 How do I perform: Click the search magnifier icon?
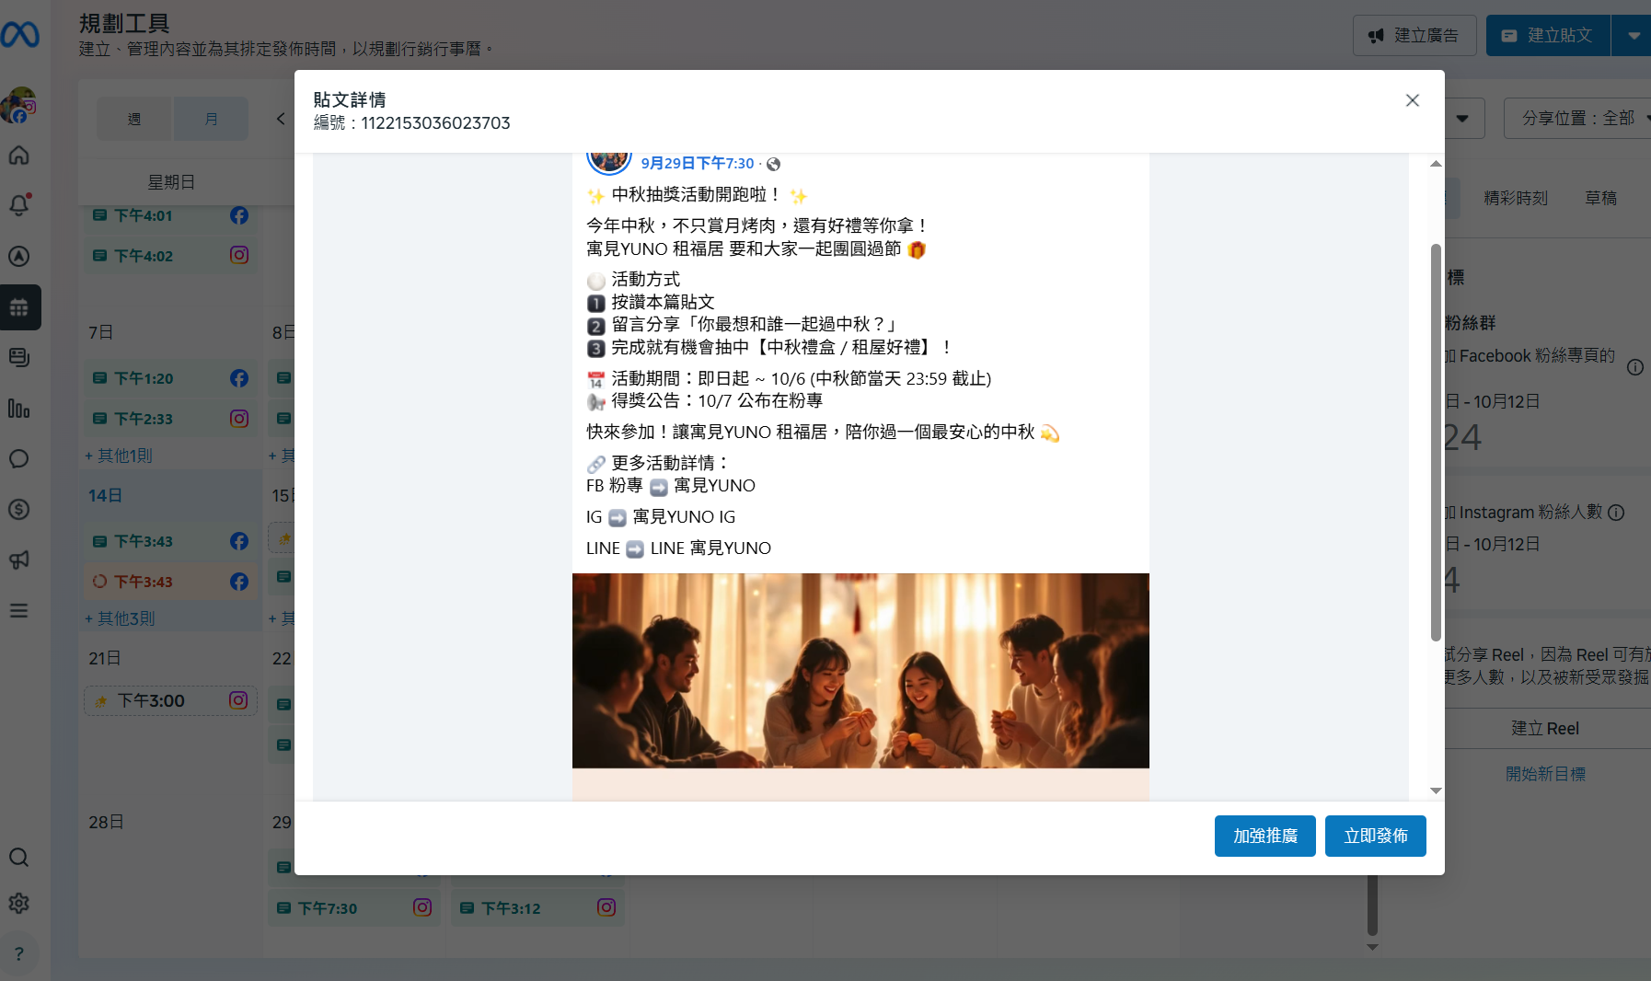click(19, 858)
